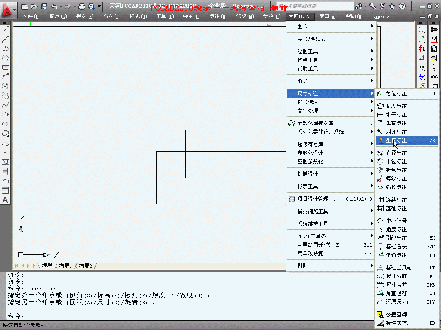Screen dimensions: 441x330
Task: Click the keyword search box
Action: click(x=315, y=6)
